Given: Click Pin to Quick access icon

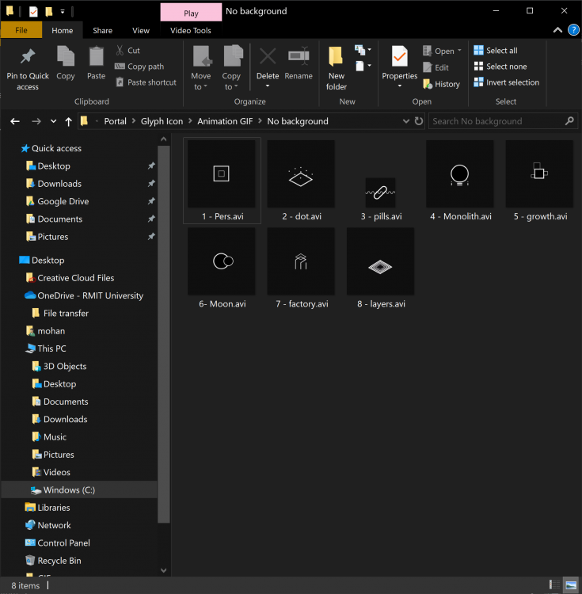Looking at the screenshot, I should click(28, 59).
